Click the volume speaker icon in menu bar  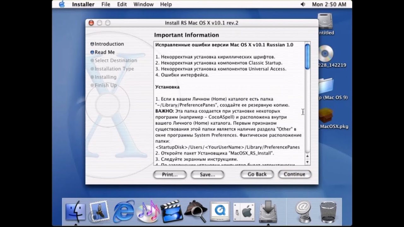point(303,4)
